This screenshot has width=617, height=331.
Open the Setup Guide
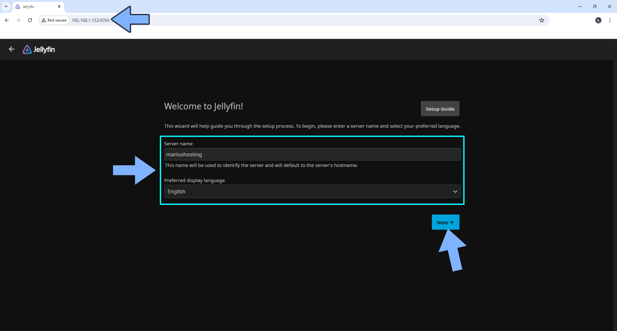click(440, 109)
